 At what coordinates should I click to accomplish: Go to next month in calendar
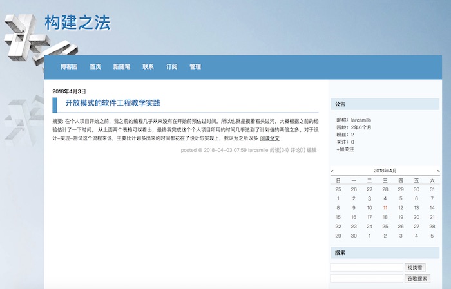coord(438,171)
